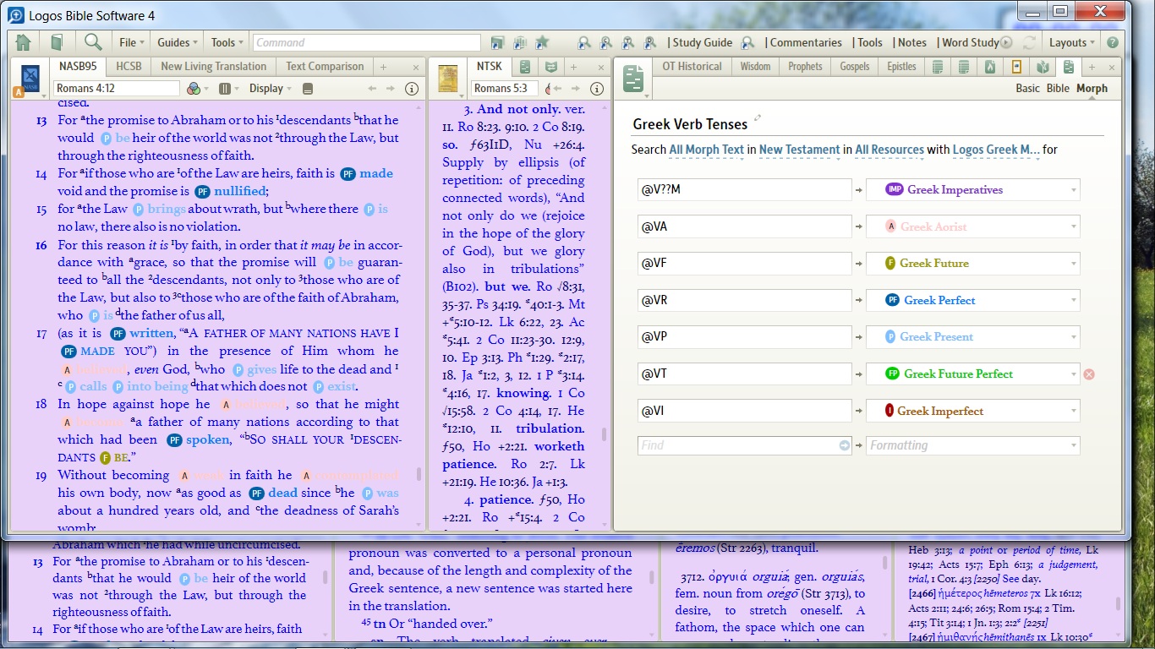Select the Basic search mode
The width and height of the screenshot is (1155, 649).
pos(1027,89)
